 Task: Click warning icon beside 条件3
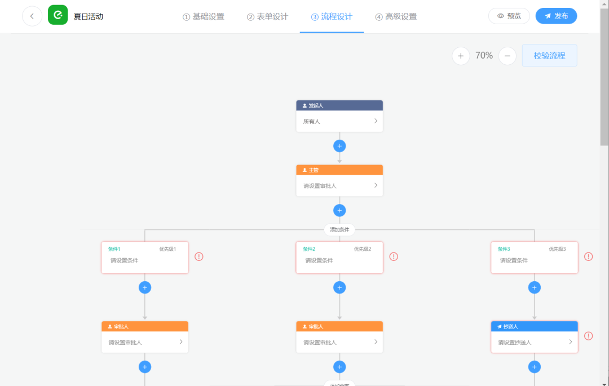point(588,256)
